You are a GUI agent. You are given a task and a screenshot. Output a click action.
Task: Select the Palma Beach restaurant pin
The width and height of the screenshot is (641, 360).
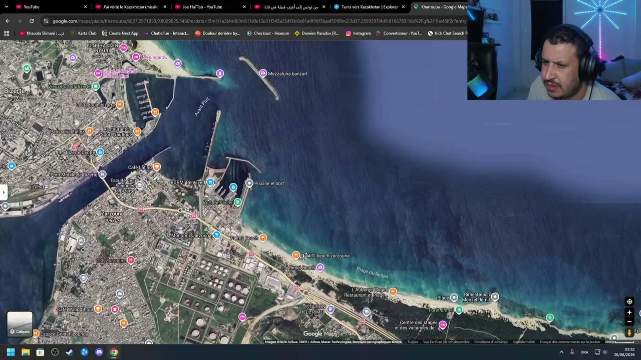pos(263,238)
